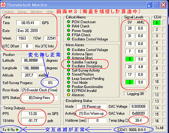This screenshot has height=133, width=169.
Task: Select COM port 16
Action: coord(156,121)
